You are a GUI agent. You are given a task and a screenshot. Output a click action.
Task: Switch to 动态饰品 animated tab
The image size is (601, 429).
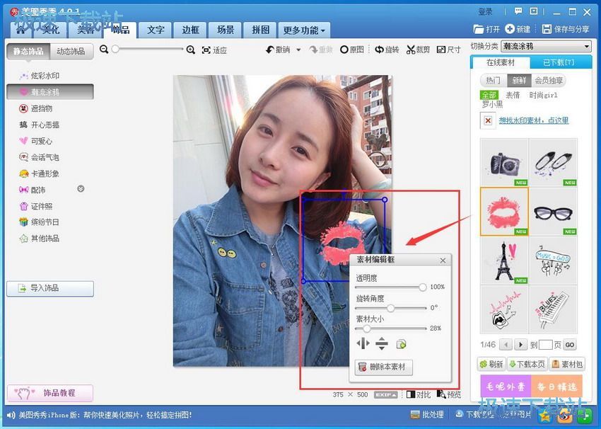[71, 52]
